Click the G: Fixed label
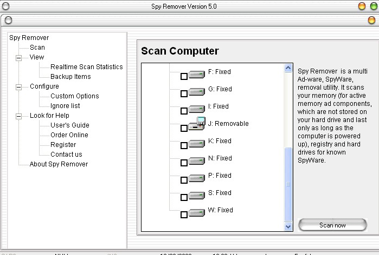379x255 pixels. (x=220, y=89)
